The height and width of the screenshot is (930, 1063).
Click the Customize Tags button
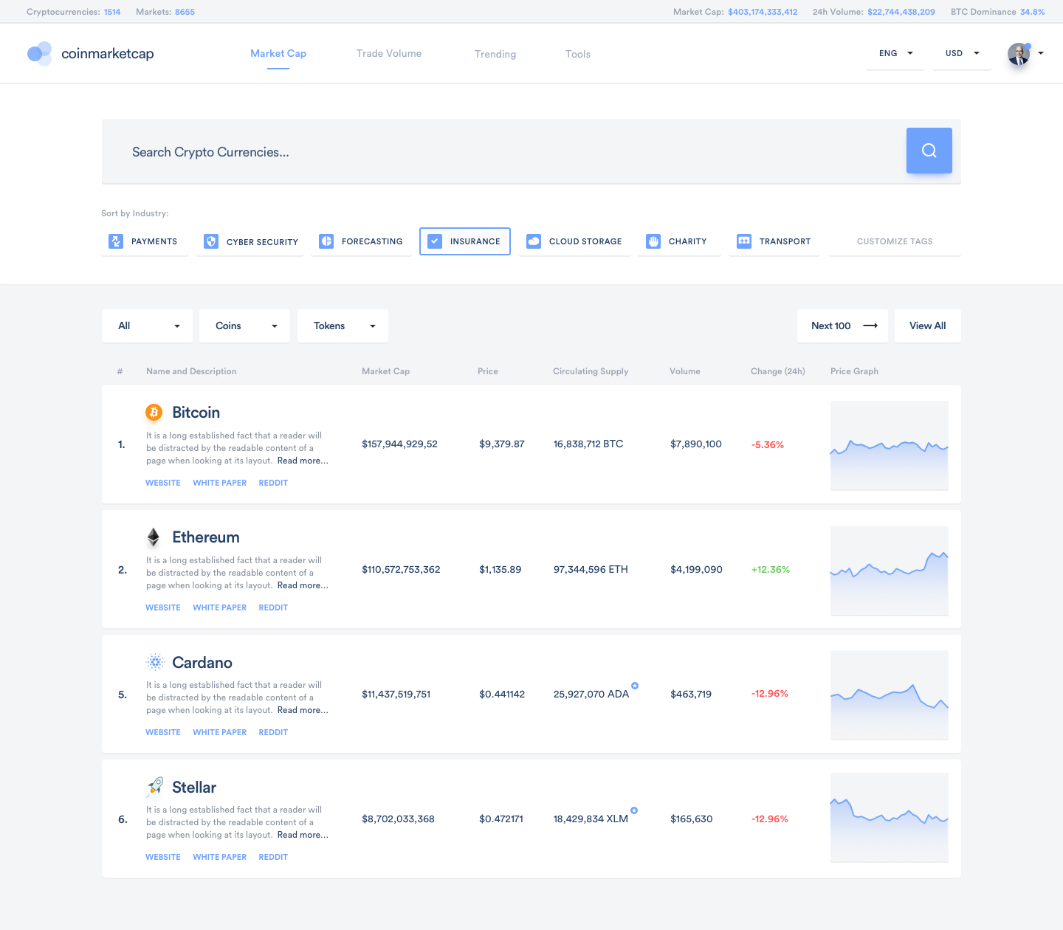(x=895, y=241)
